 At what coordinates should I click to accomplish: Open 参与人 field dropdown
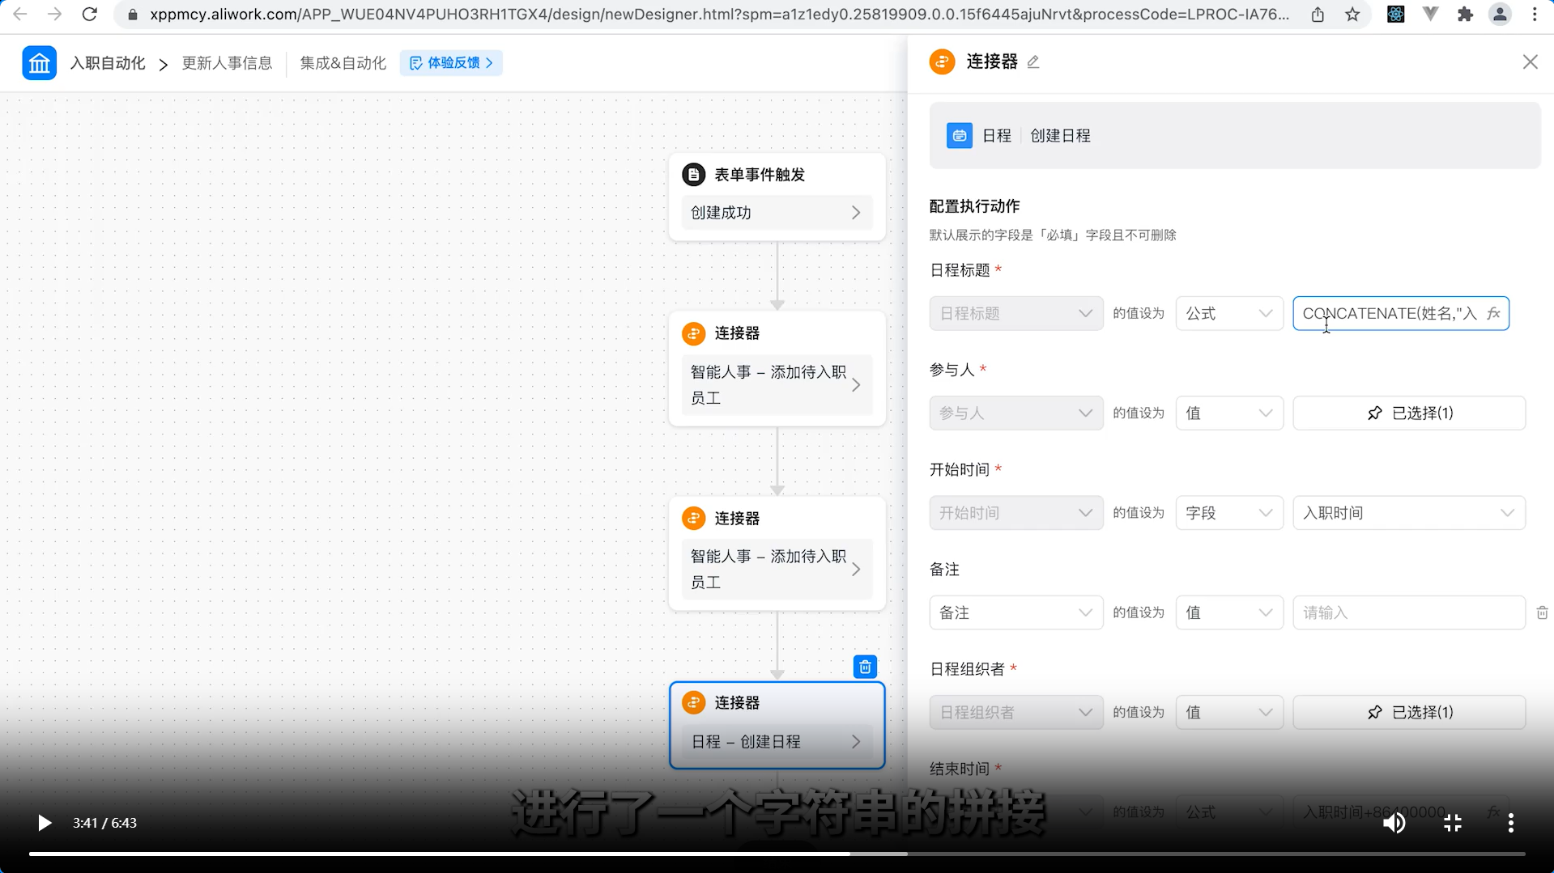[x=1015, y=413]
